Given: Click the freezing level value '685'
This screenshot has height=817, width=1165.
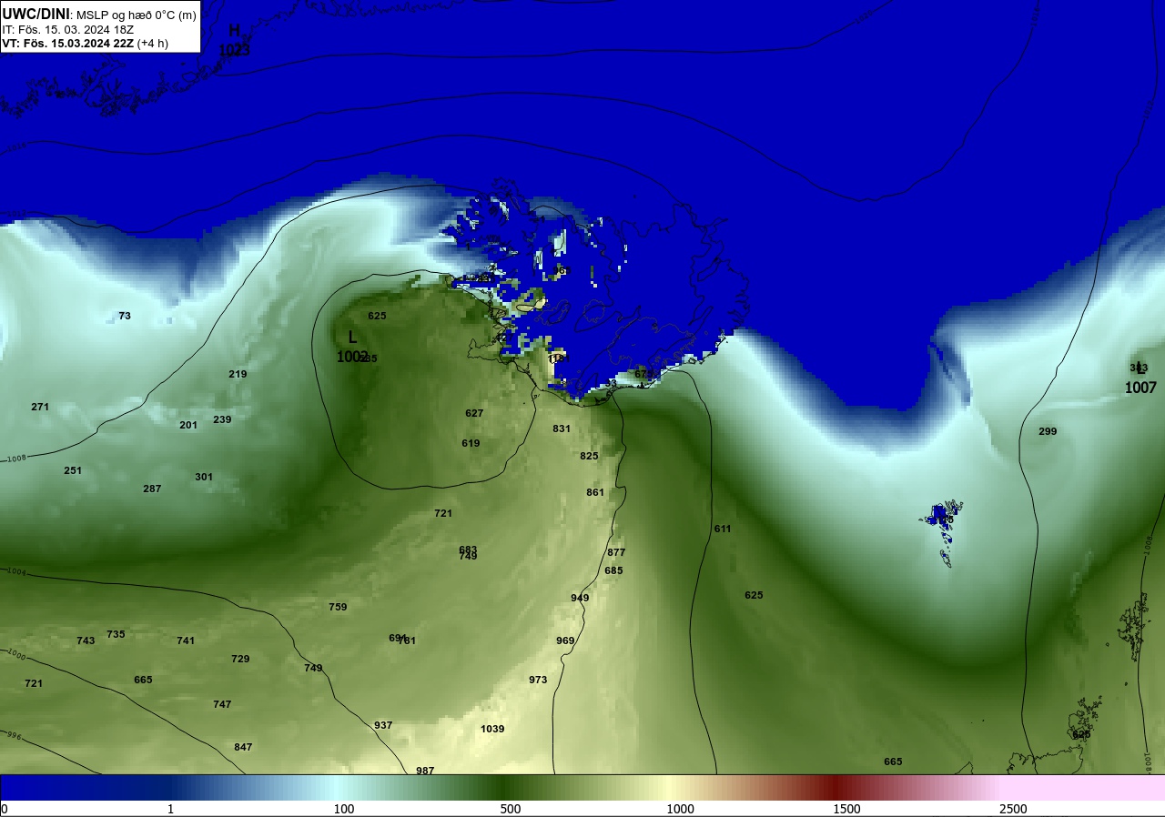Looking at the screenshot, I should coord(613,570).
